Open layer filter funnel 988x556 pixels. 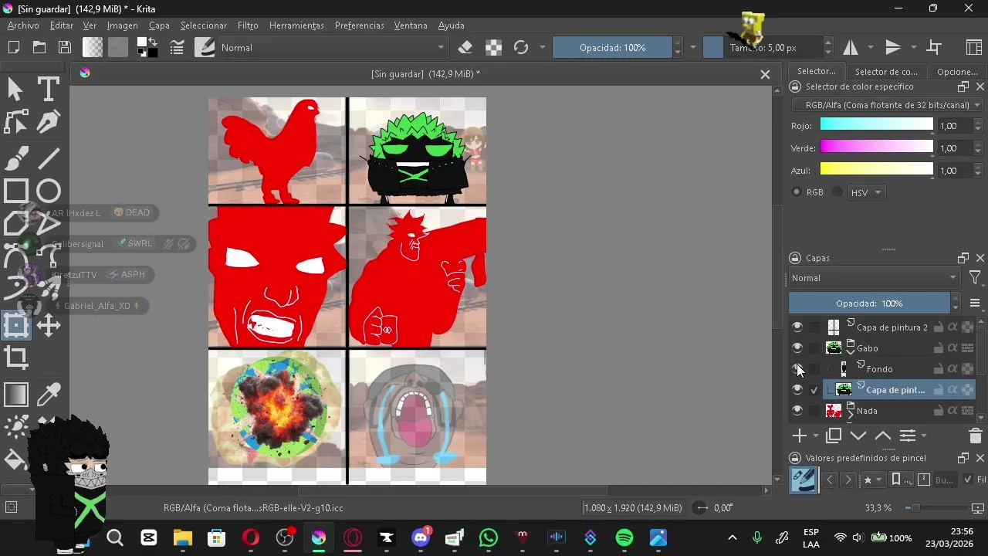(975, 278)
